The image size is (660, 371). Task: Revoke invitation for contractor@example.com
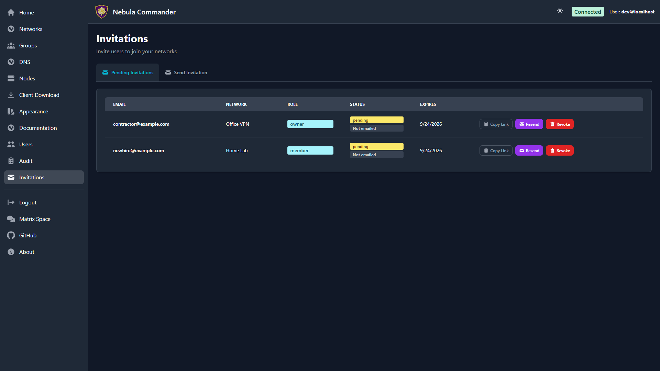(560, 124)
